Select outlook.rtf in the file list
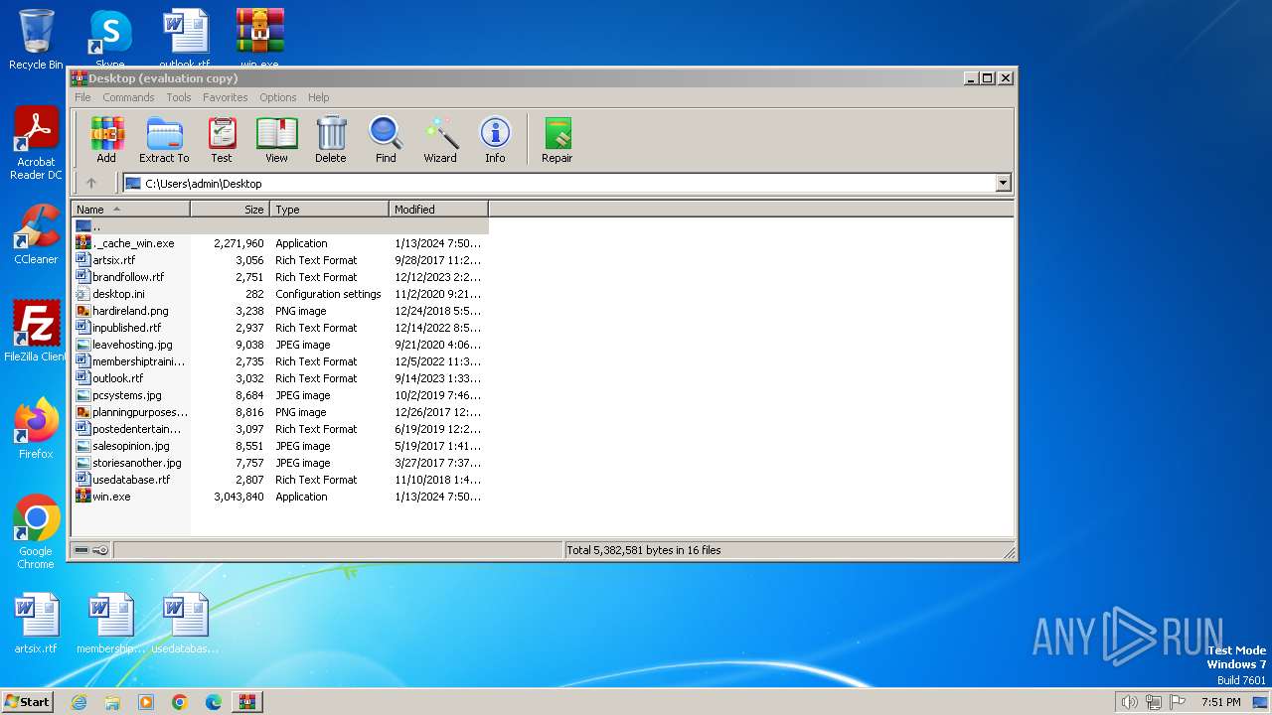Image resolution: width=1272 pixels, height=715 pixels. [280, 378]
